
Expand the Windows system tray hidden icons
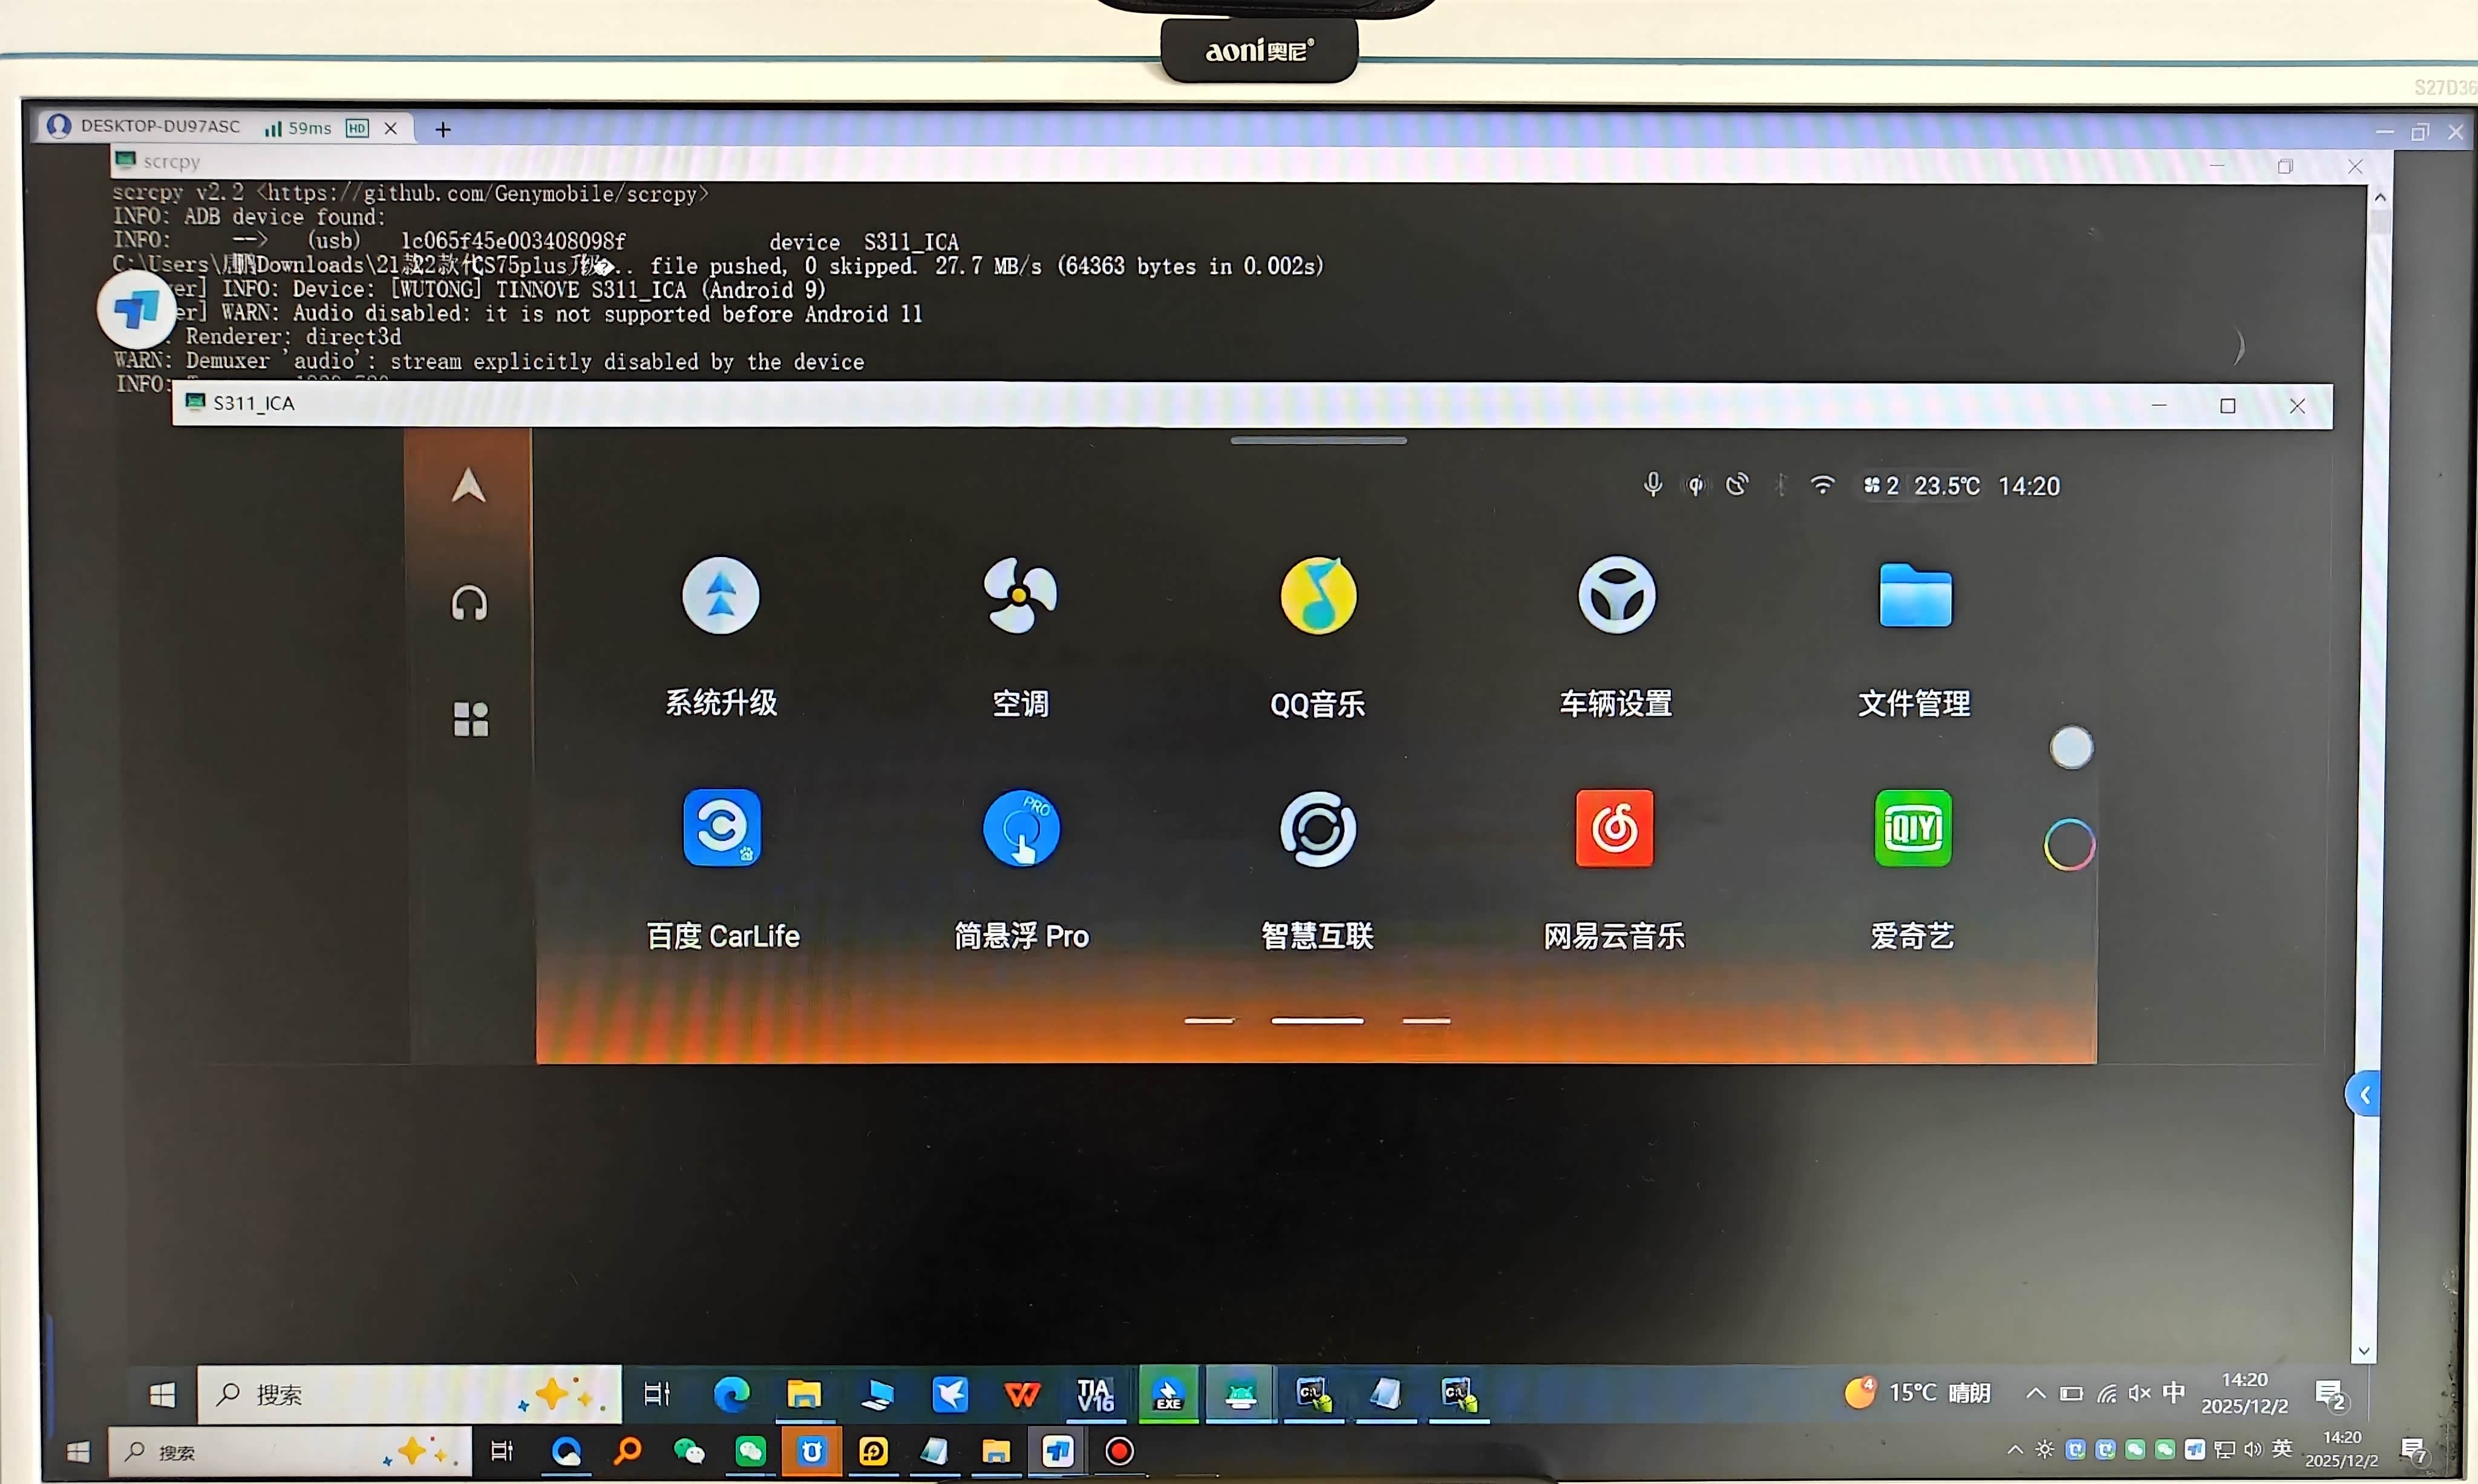click(2035, 1393)
